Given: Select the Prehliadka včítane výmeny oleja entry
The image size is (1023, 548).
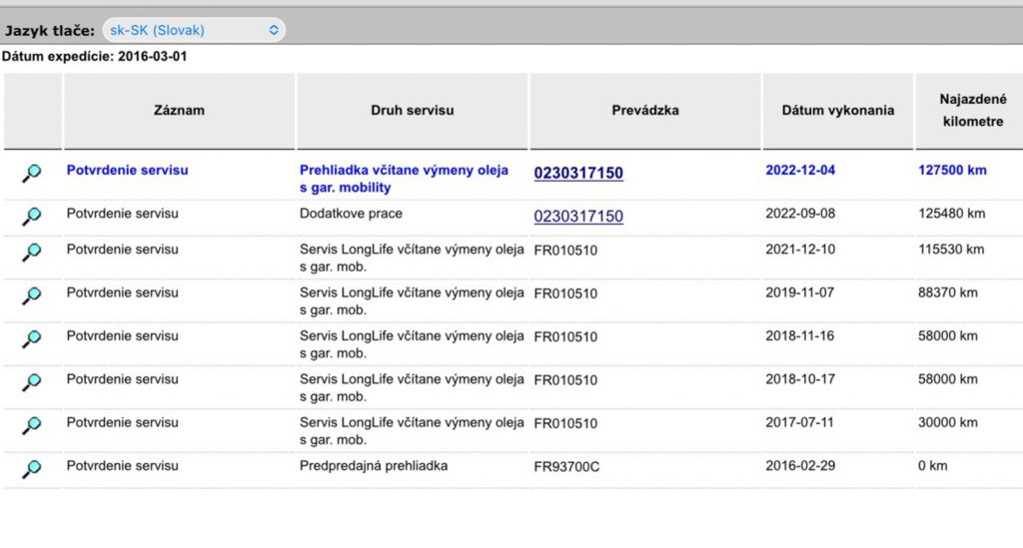Looking at the screenshot, I should coord(404,179).
